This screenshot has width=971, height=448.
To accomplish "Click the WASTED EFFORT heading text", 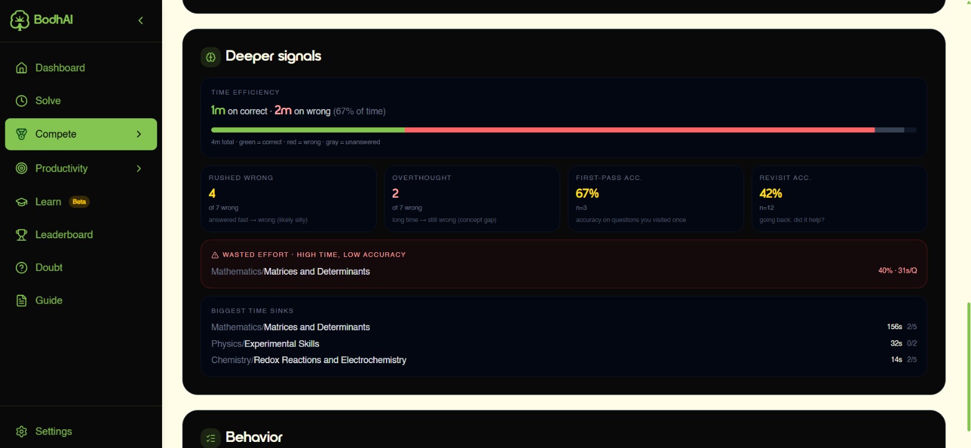I will click(x=314, y=255).
